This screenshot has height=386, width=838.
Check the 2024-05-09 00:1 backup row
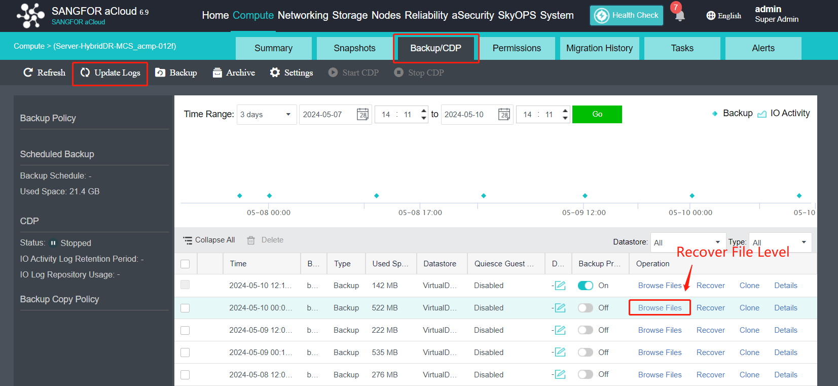185,353
